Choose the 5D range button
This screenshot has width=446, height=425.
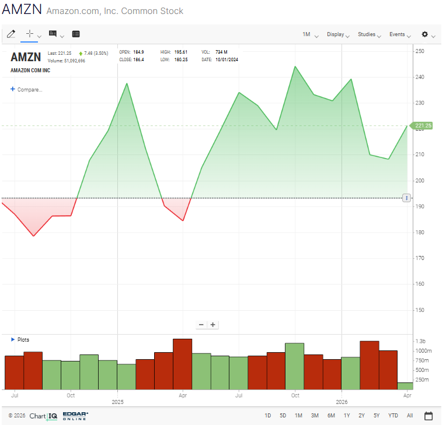pos(283,416)
